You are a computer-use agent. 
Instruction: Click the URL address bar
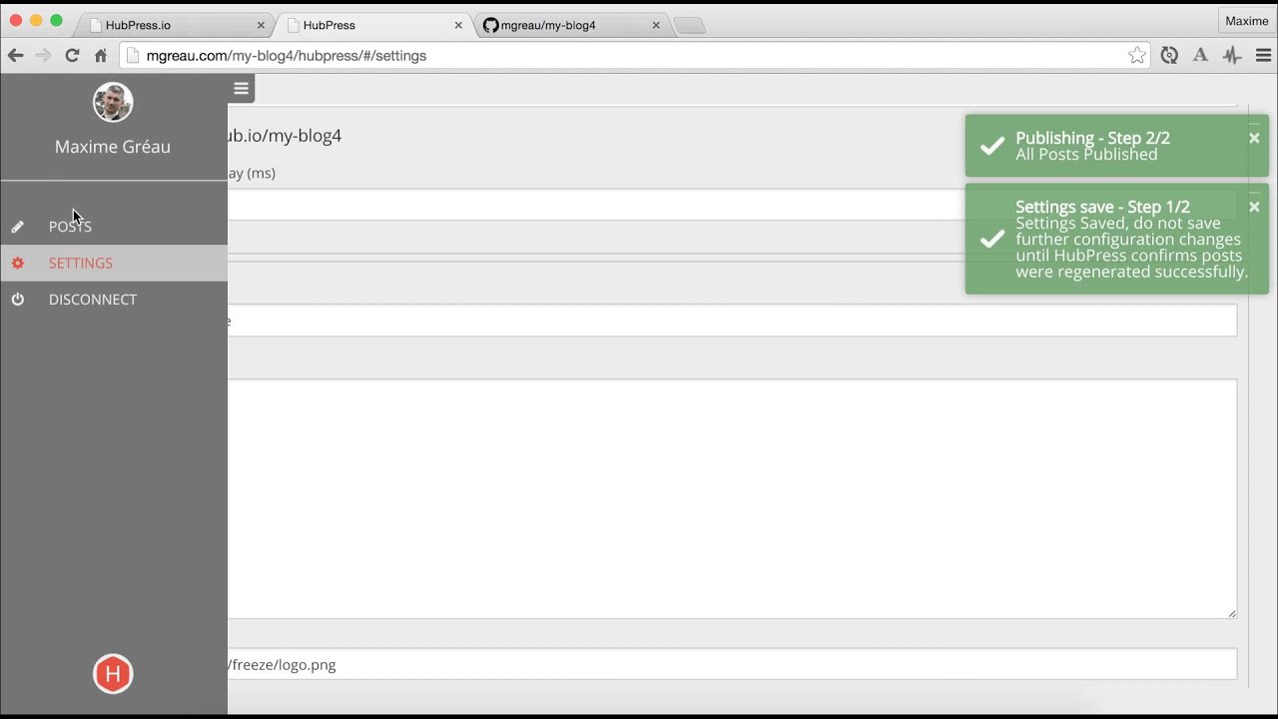634,56
